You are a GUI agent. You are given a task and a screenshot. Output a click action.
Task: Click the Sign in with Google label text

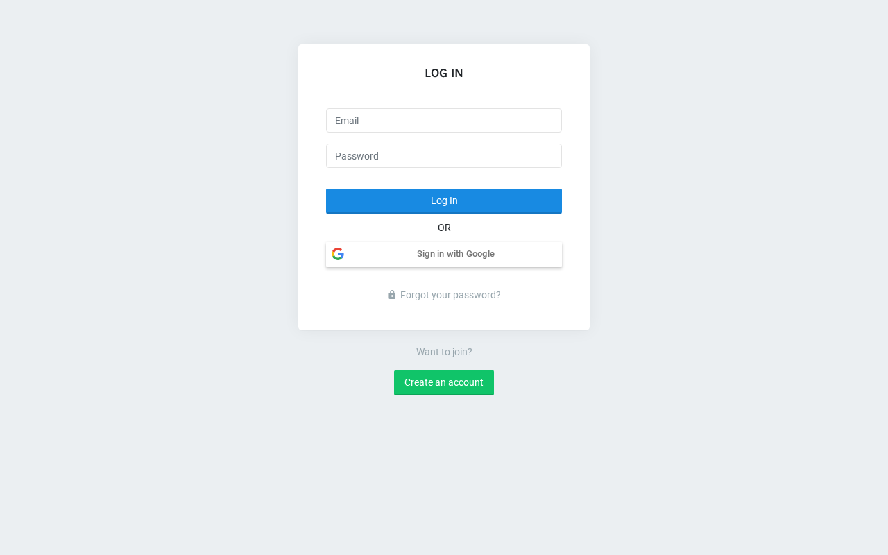(456, 254)
